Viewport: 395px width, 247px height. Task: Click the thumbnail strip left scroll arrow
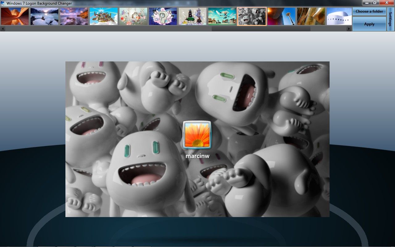point(2,29)
